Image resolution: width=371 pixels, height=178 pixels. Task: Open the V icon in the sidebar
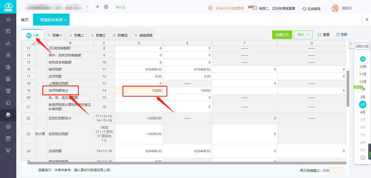point(8,151)
